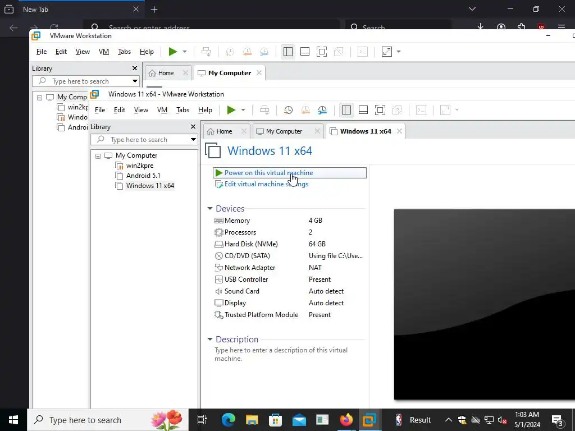The width and height of the screenshot is (575, 431).
Task: Revert to snapshot icon in front window
Action: (305, 110)
